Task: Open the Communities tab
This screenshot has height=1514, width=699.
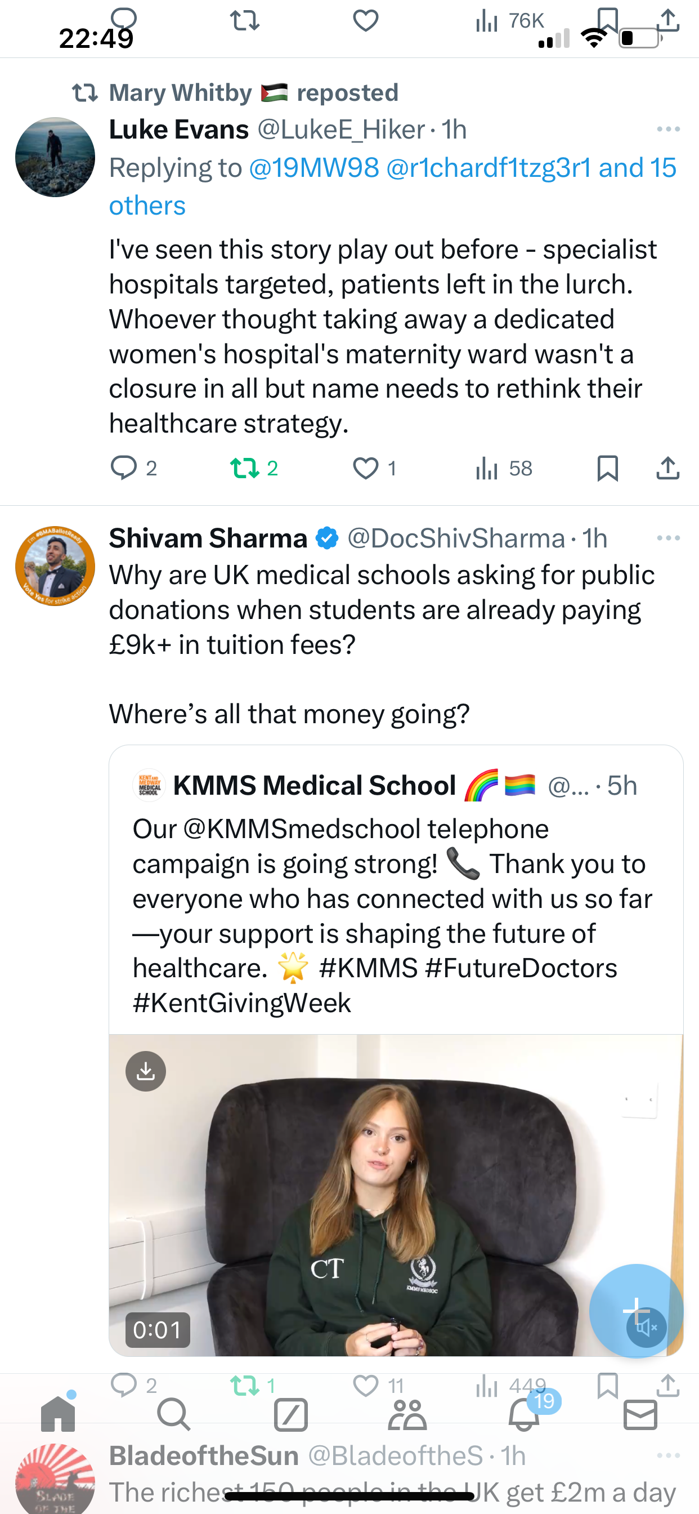Action: (407, 1414)
